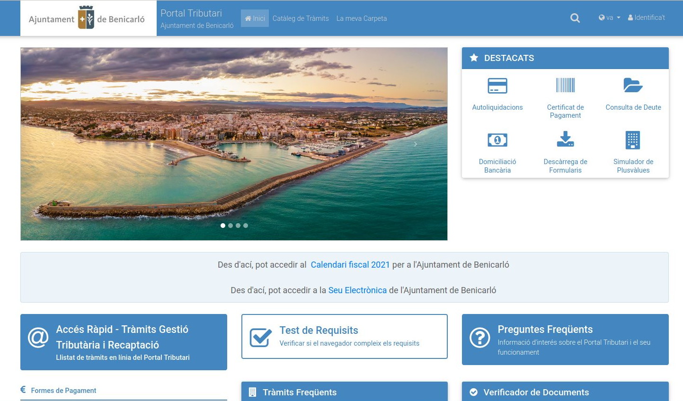Click the Identifica't login link
The height and width of the screenshot is (401, 683).
coord(647,17)
